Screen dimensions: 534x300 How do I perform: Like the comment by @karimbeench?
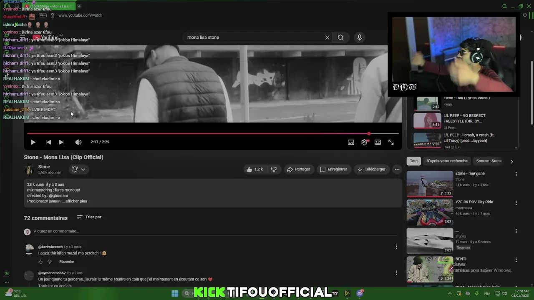(x=40, y=262)
